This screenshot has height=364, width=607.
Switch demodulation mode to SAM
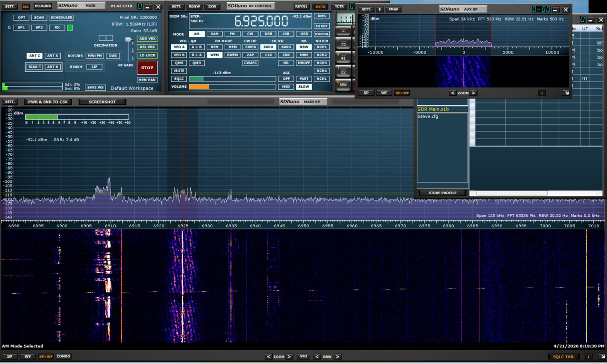coord(214,34)
